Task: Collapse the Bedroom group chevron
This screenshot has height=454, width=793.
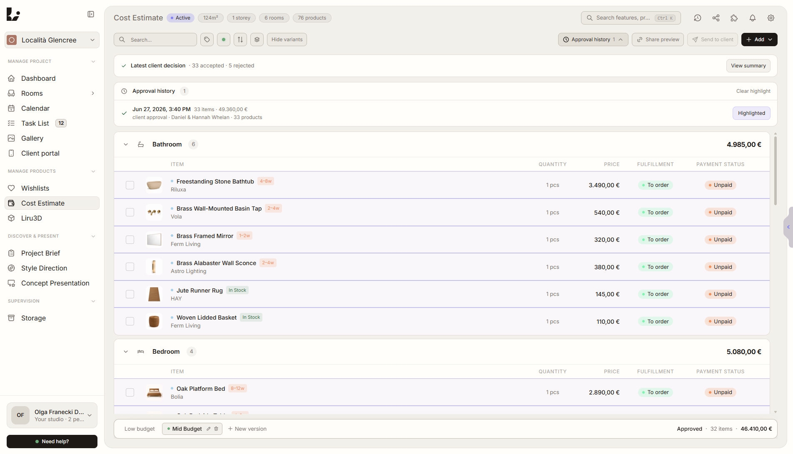Action: [126, 352]
